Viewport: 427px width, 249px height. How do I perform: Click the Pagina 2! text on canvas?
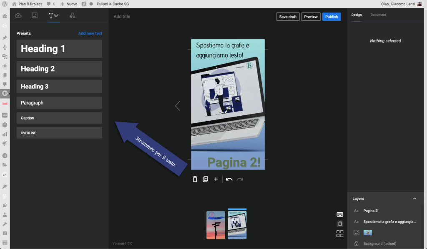[234, 162]
